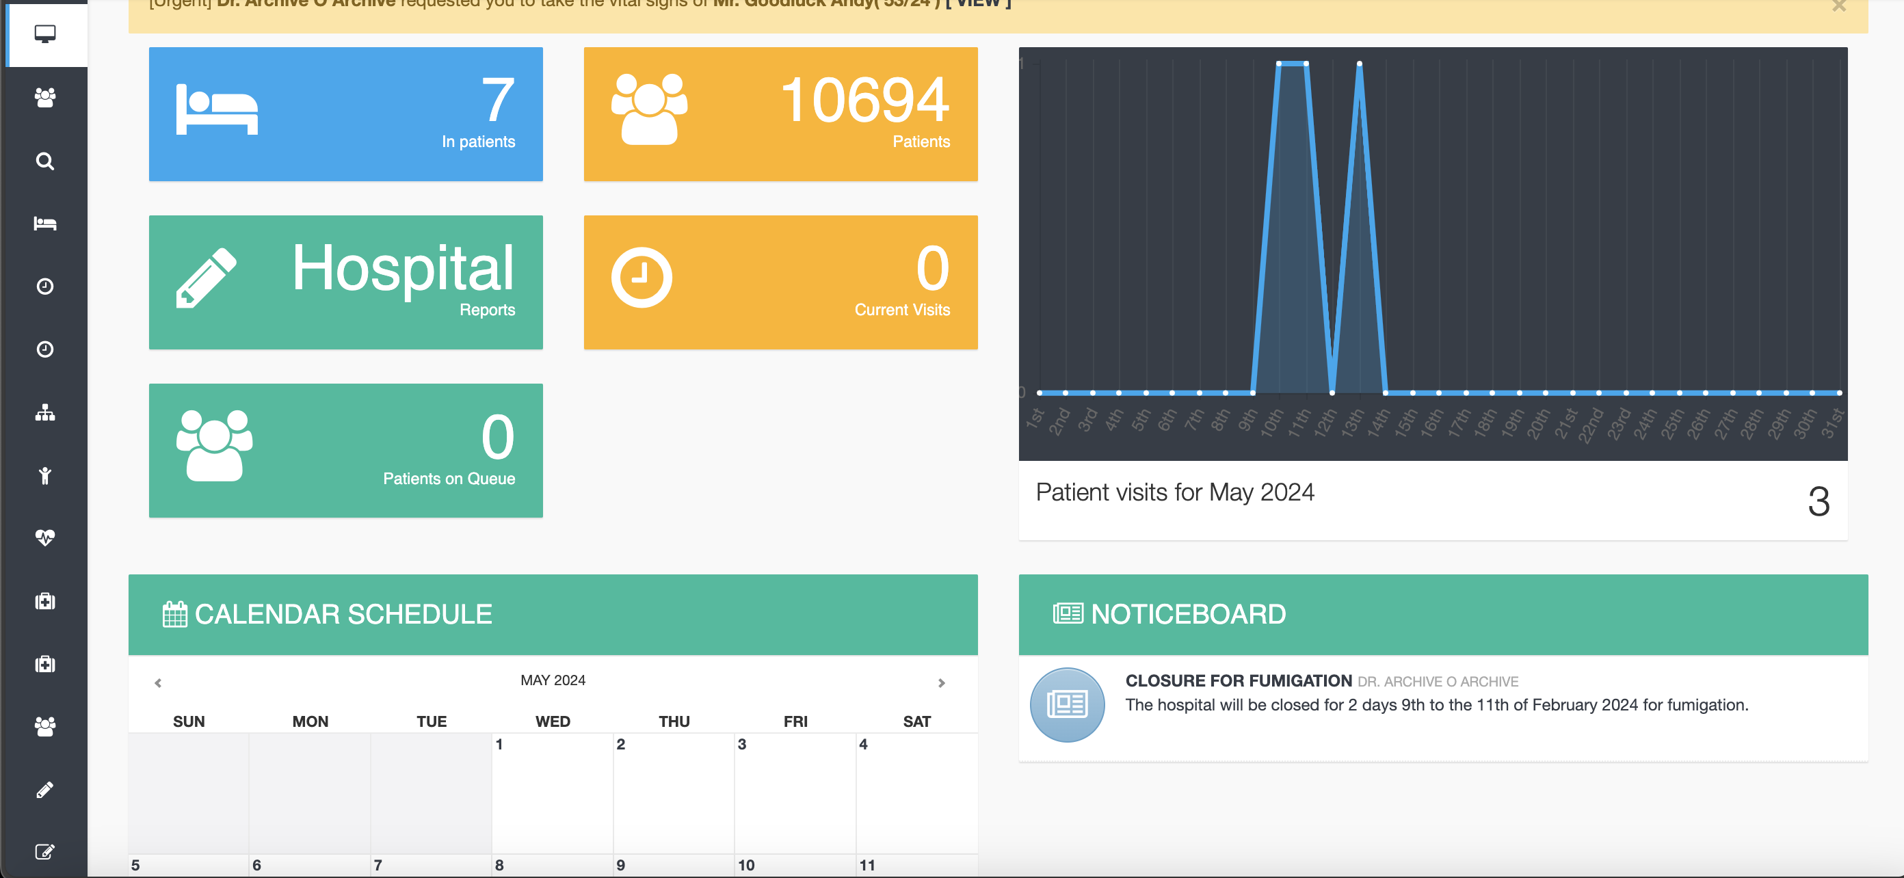Screen dimensions: 1904x878
Task: Open the Closure for Fumigation notice
Action: click(1238, 680)
